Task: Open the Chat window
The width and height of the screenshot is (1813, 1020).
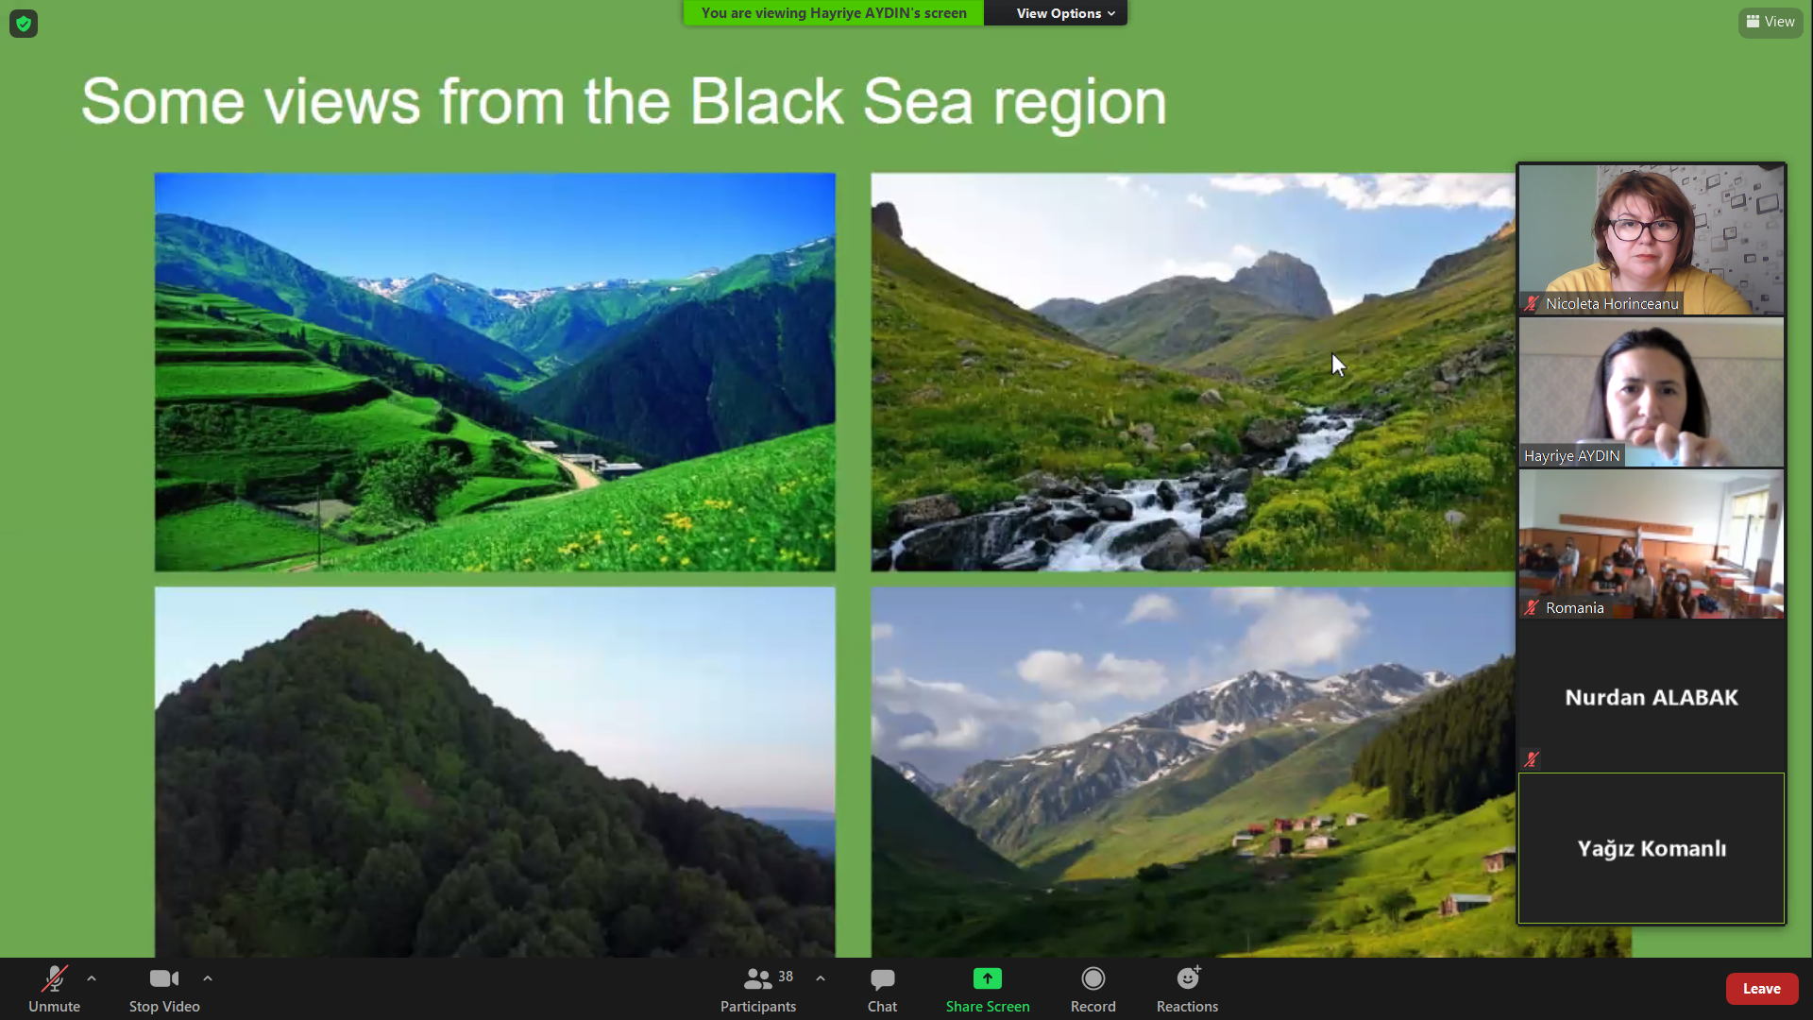Action: click(x=882, y=988)
